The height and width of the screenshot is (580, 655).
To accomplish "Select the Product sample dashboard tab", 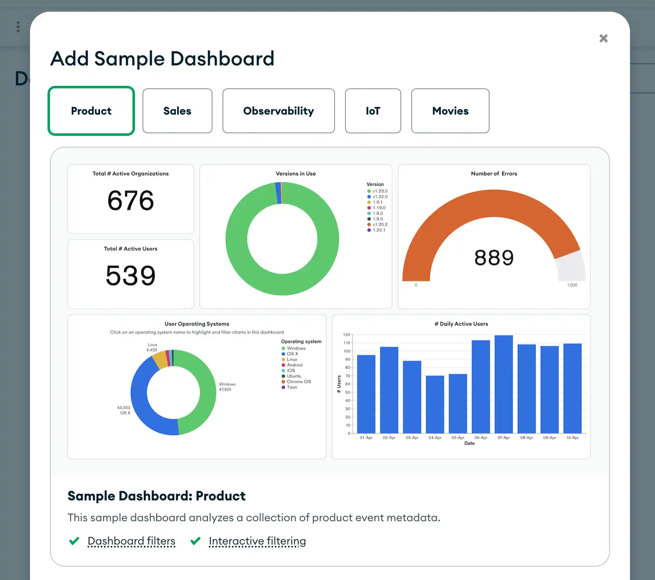I will tap(91, 111).
